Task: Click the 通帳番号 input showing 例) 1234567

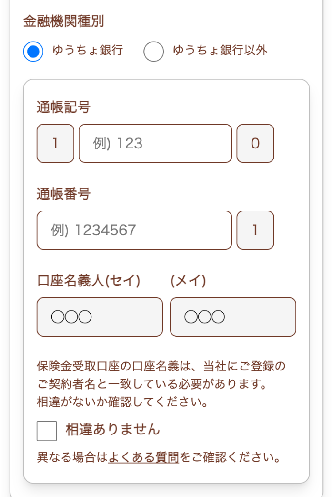Action: [134, 230]
